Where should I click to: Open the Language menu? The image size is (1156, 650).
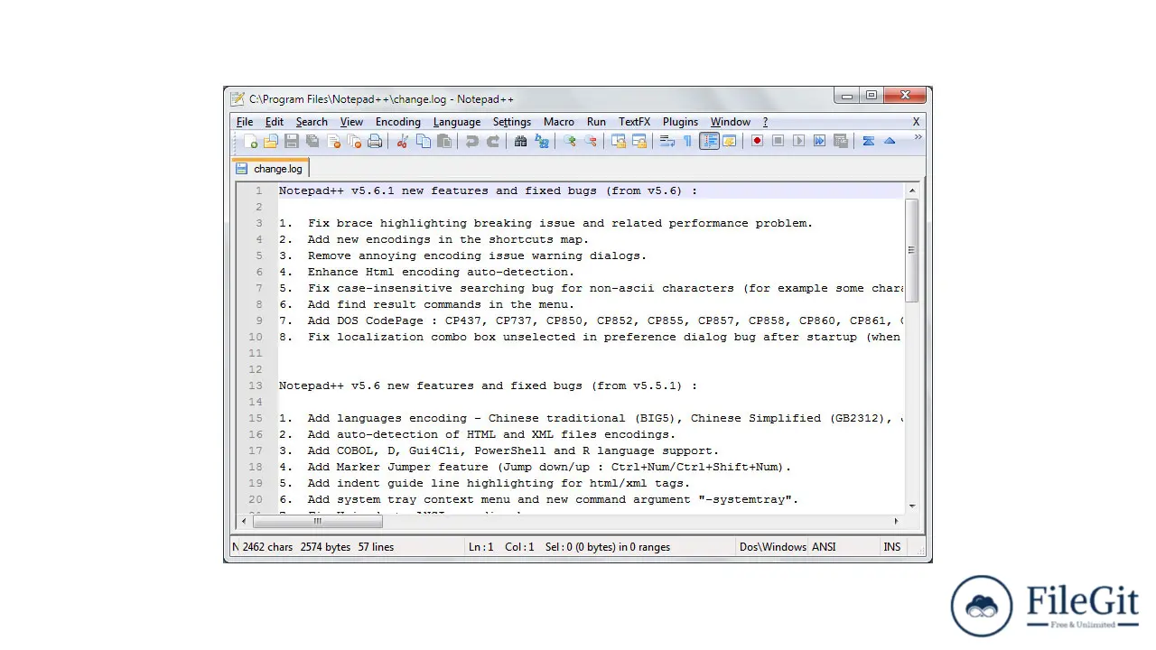pos(457,122)
